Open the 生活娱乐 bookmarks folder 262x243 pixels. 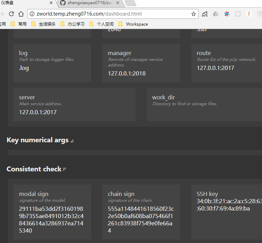pos(43,24)
